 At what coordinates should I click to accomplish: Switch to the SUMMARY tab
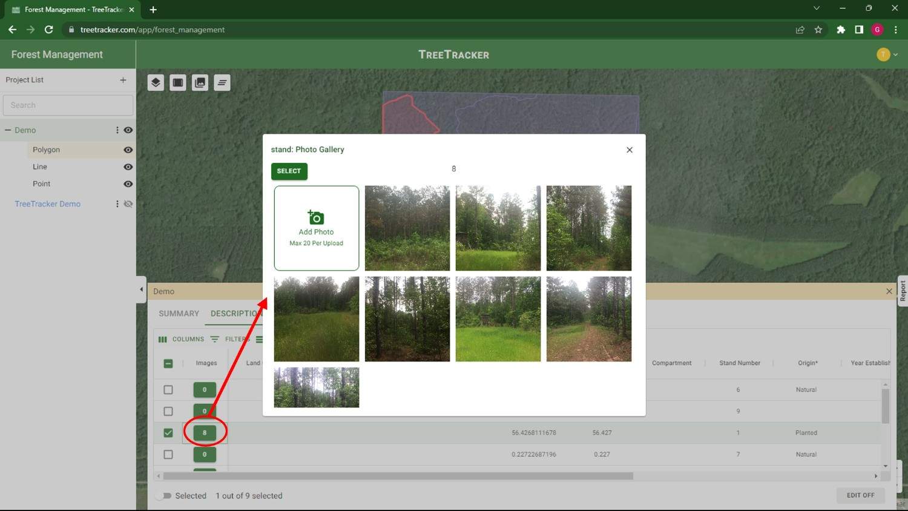click(178, 313)
